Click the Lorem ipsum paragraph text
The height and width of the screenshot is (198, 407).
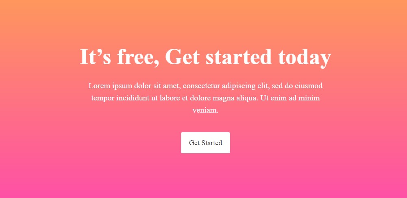205,98
